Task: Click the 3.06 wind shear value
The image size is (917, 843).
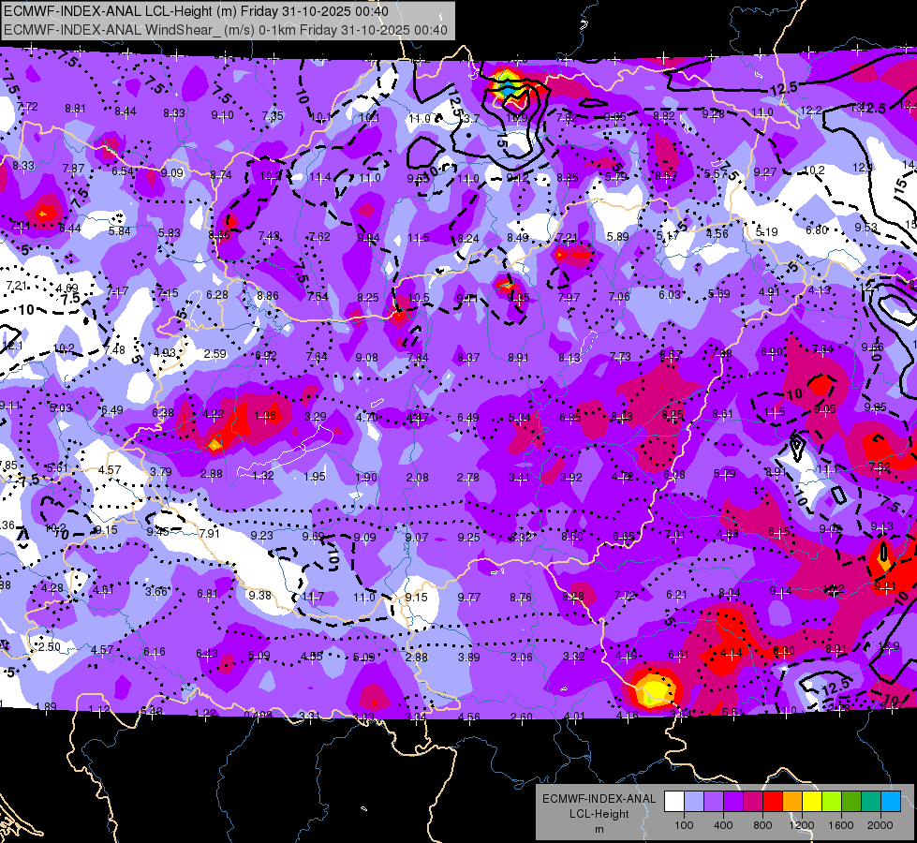Action: point(521,657)
